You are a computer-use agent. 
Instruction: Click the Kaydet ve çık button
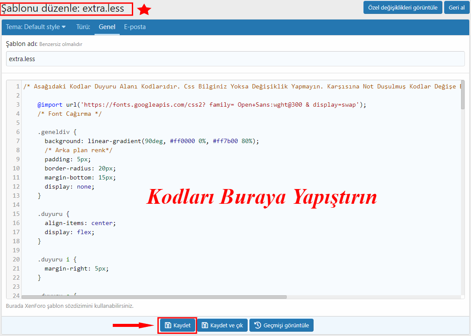click(x=222, y=325)
